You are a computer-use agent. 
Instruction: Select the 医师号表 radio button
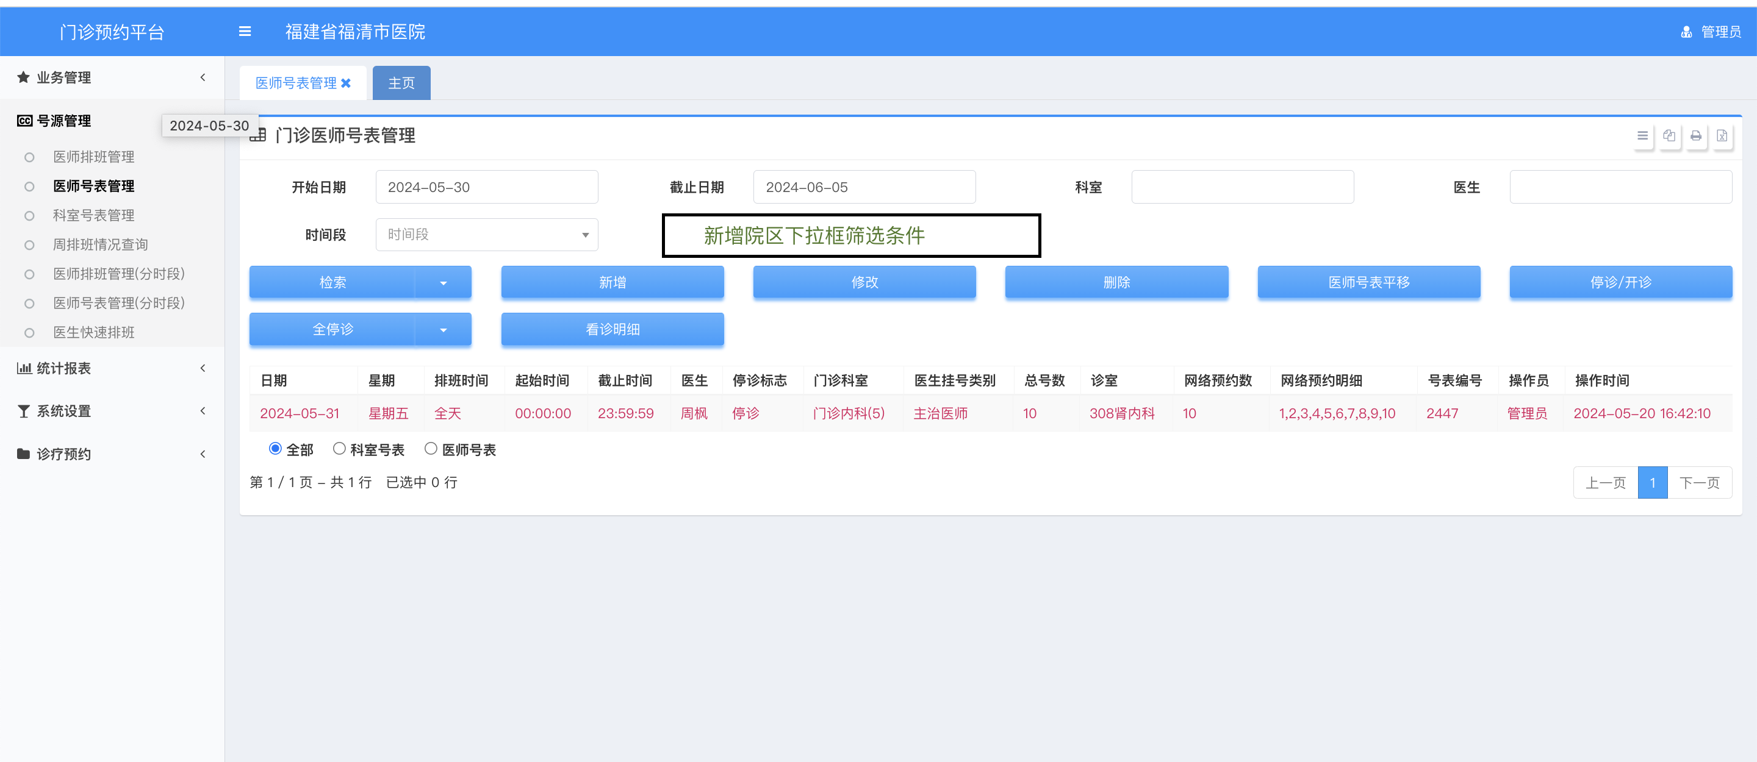tap(430, 449)
